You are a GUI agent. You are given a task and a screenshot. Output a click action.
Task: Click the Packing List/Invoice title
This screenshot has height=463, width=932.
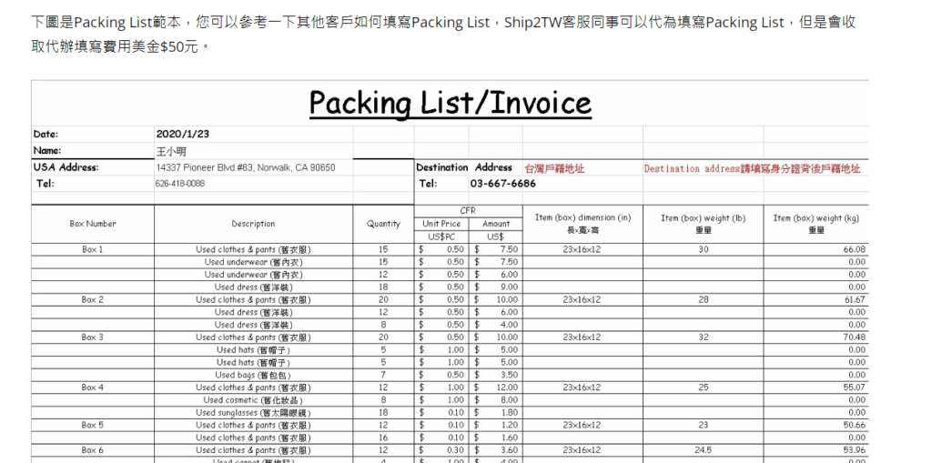[450, 103]
